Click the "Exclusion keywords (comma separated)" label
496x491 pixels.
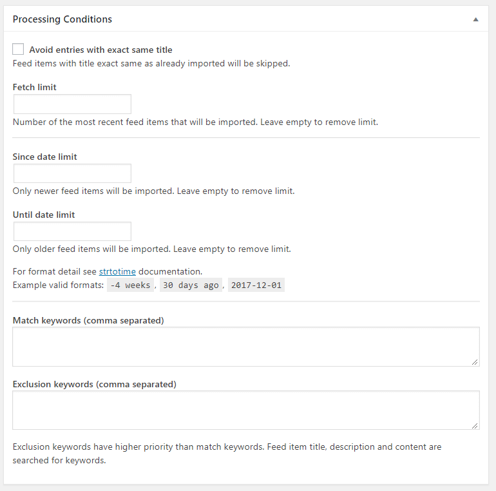click(94, 384)
